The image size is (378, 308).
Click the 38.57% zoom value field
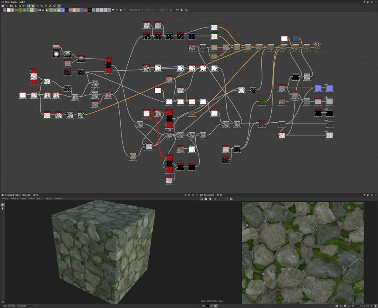[x=364, y=306]
